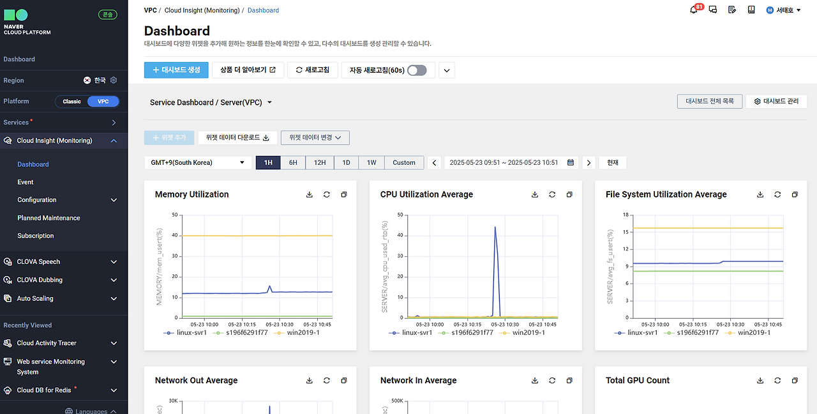This screenshot has height=414, width=817.
Task: Download the Network Out Average data
Action: pyautogui.click(x=310, y=380)
